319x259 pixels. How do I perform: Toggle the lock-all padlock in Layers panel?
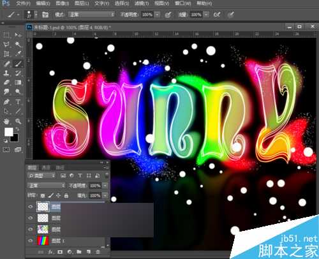pyautogui.click(x=66, y=195)
